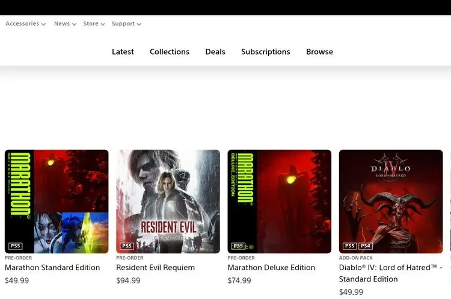Open Marathon Standard Edition cover art
The image size is (451, 299).
coord(57,202)
